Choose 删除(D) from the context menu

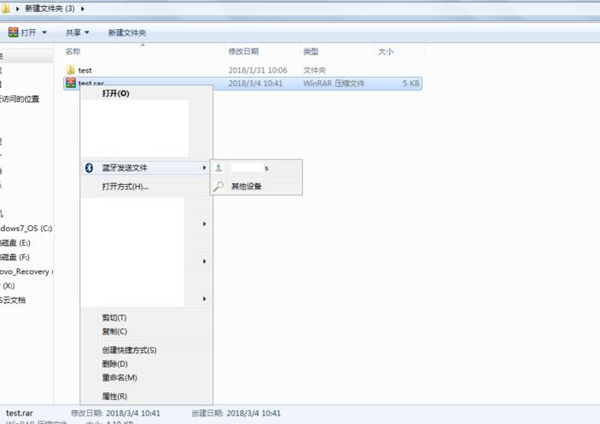(114, 363)
